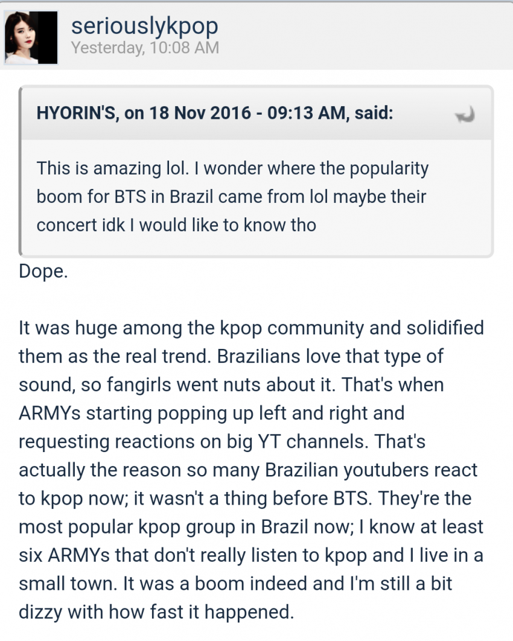Click line starting 'ARMYs starting popping up'
This screenshot has height=641, width=513.
211,413
